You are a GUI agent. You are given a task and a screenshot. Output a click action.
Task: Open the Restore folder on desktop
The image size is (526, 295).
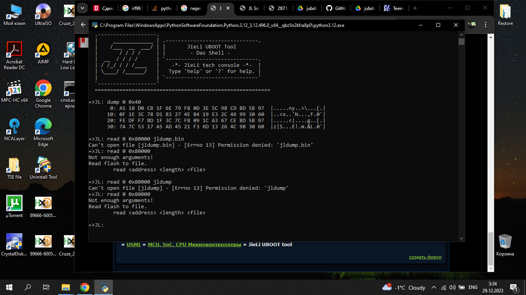point(505,15)
